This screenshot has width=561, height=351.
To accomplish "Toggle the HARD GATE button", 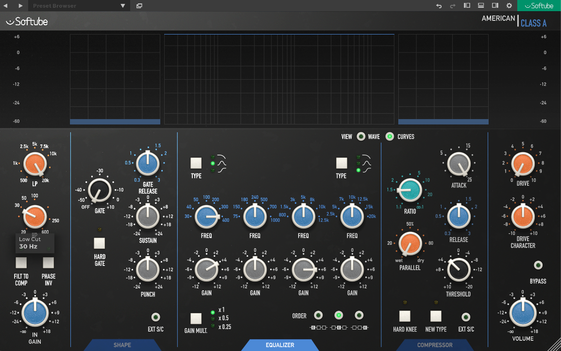I will pyautogui.click(x=100, y=243).
